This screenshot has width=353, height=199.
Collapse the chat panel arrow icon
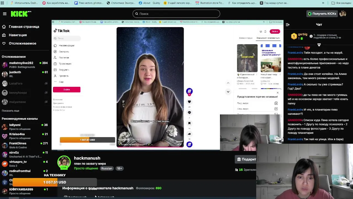coord(288,25)
